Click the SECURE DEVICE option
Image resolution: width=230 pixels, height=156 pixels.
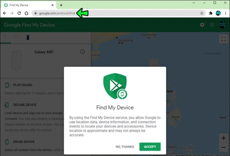click(x=25, y=105)
